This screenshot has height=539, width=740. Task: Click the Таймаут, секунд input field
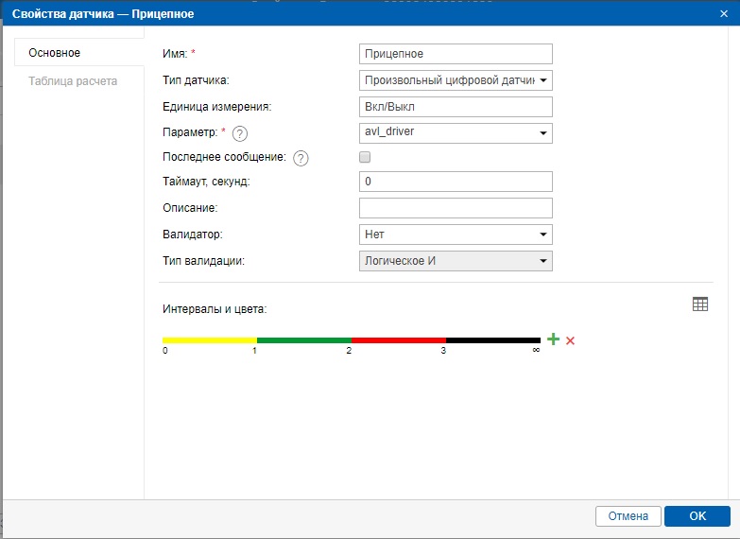pyautogui.click(x=456, y=182)
